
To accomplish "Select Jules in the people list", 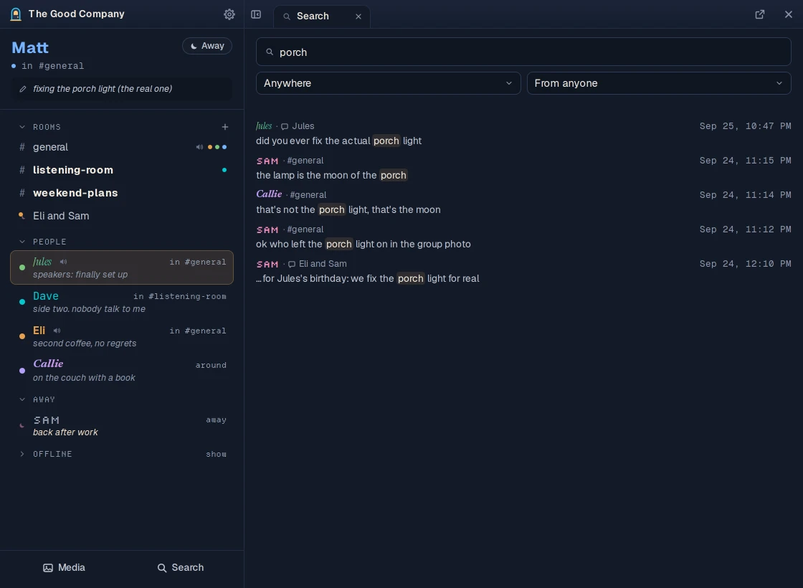I will point(122,267).
